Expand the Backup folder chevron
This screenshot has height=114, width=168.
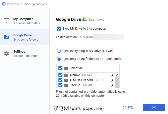[112, 85]
